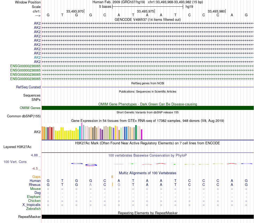Click the orange insertion bar in Rhesus row
This screenshot has height=223, width=254.
point(112,184)
